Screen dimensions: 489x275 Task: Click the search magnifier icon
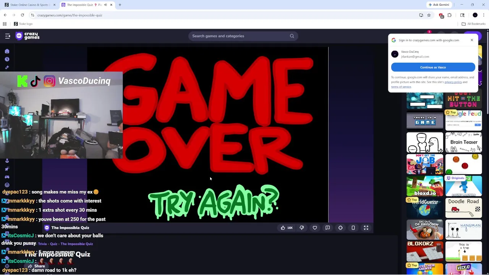pyautogui.click(x=292, y=36)
